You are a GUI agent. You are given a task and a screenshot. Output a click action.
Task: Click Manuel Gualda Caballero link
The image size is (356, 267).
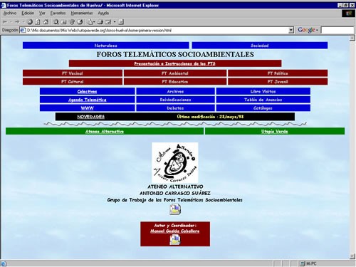point(175,231)
